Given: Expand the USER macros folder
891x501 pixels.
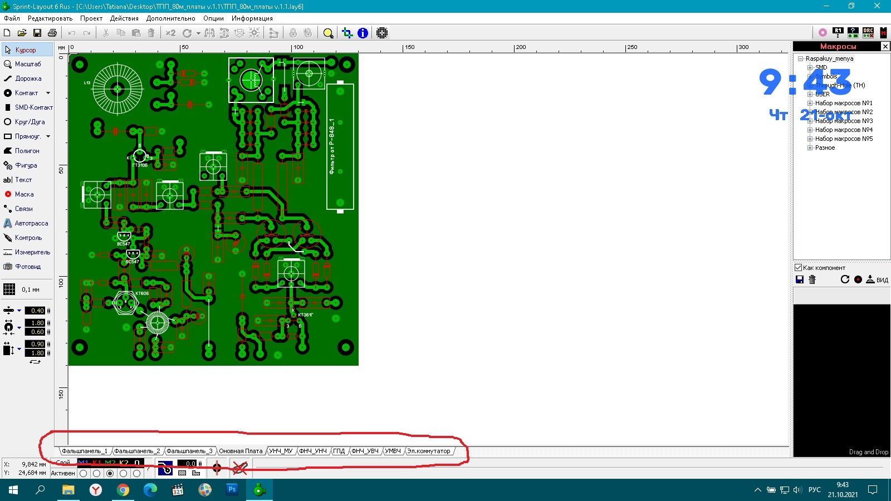Looking at the screenshot, I should 810,94.
